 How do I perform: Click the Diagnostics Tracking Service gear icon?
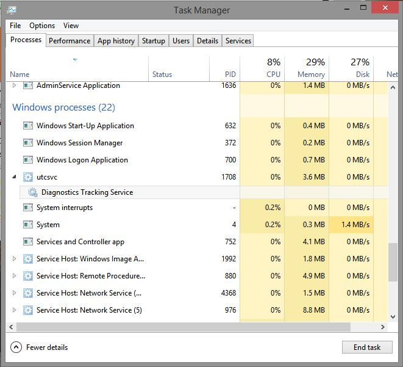(33, 192)
